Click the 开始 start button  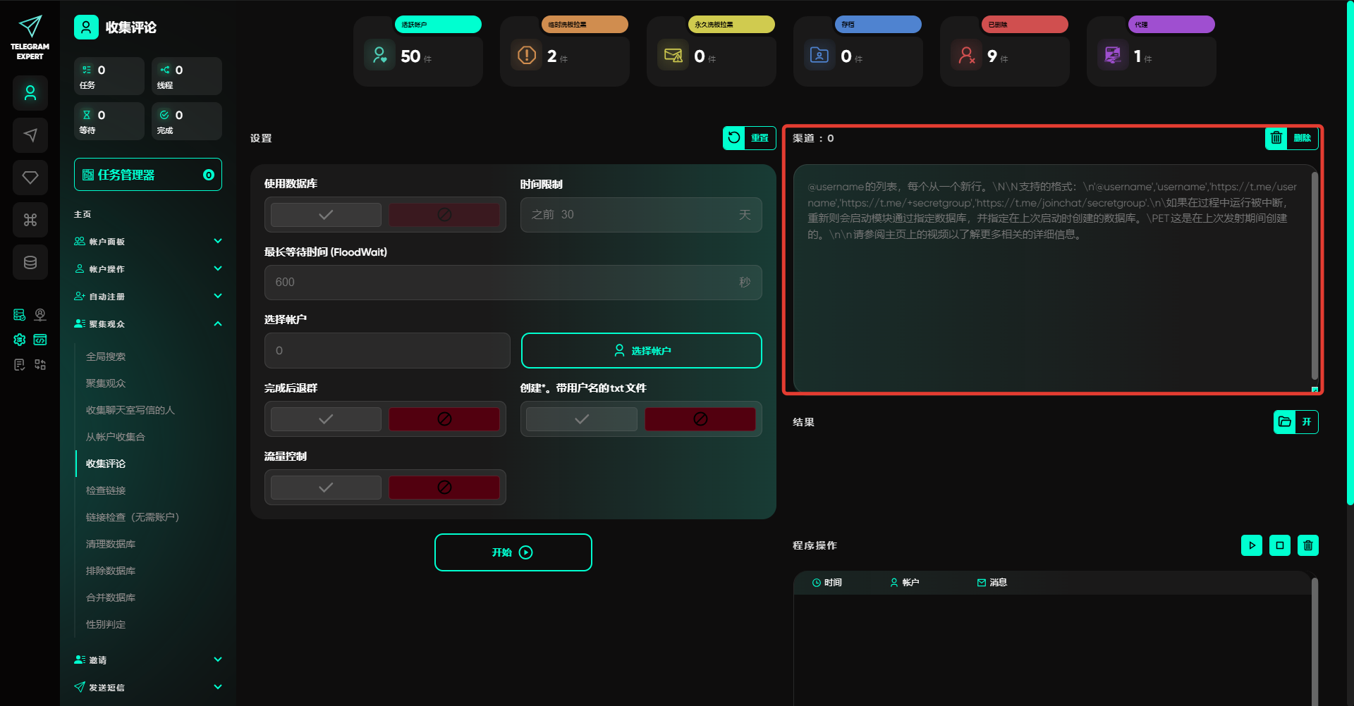(x=513, y=552)
